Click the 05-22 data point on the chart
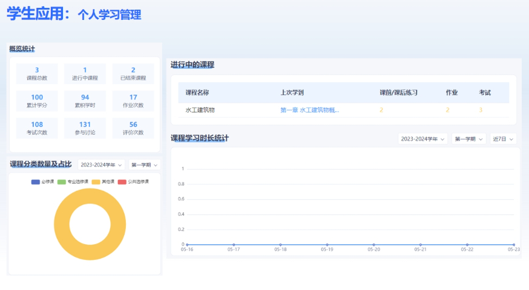This screenshot has width=529, height=290. (467, 245)
